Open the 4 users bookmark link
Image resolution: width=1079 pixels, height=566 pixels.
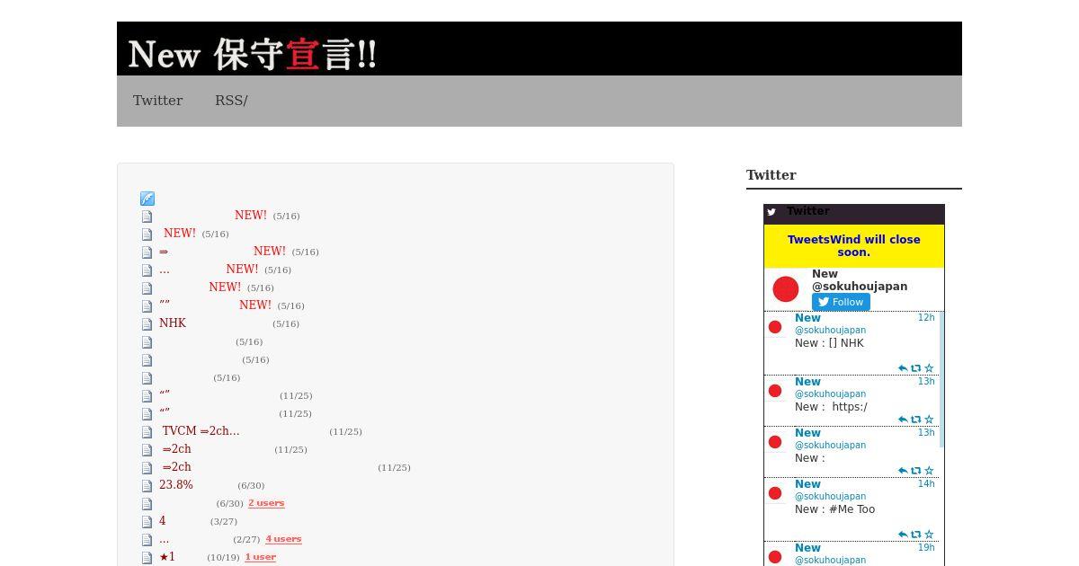pos(283,539)
